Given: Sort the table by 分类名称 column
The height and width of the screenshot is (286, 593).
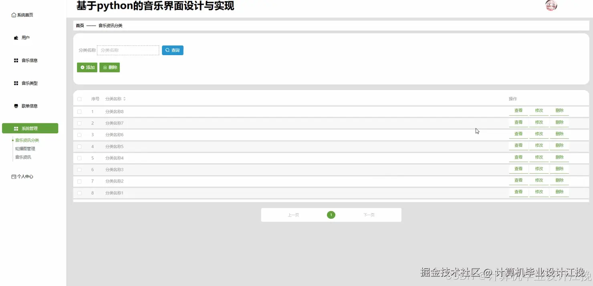Looking at the screenshot, I should 124,99.
